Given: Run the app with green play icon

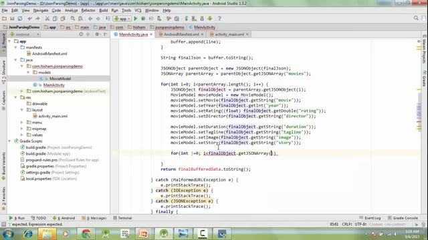Looking at the screenshot, I should [136, 19].
